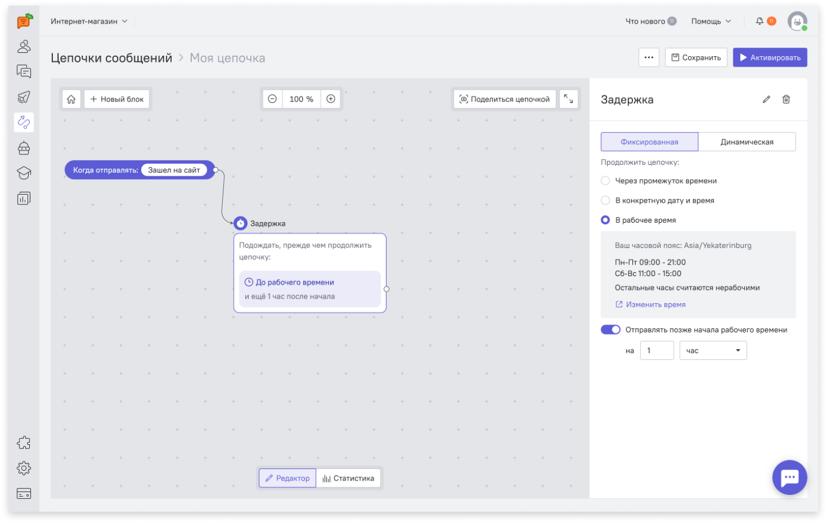
Task: Switch to the Статистика view tab
Action: click(349, 478)
